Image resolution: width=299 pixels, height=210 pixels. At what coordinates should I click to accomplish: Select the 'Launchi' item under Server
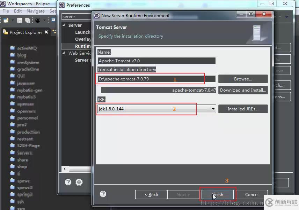pyautogui.click(x=83, y=32)
